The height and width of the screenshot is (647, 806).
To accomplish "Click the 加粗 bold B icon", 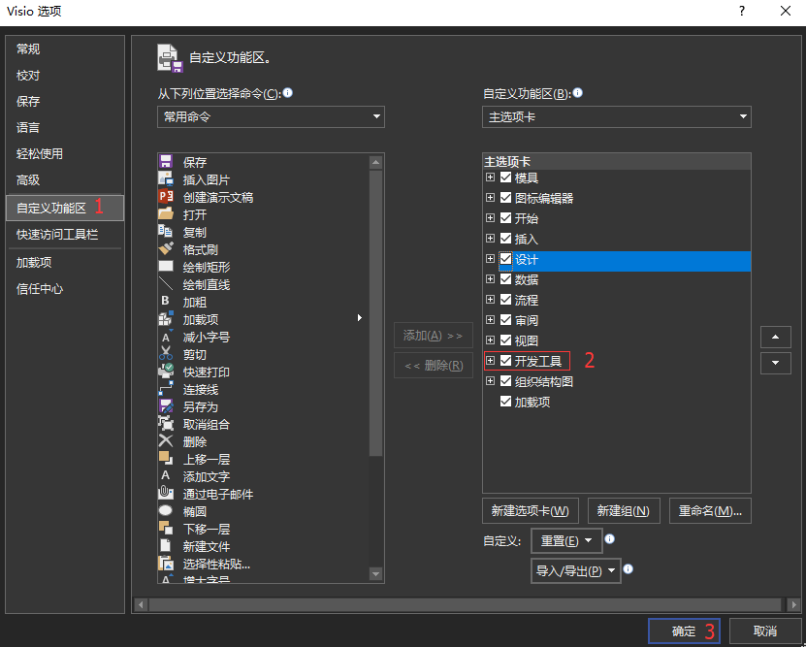I will (166, 302).
